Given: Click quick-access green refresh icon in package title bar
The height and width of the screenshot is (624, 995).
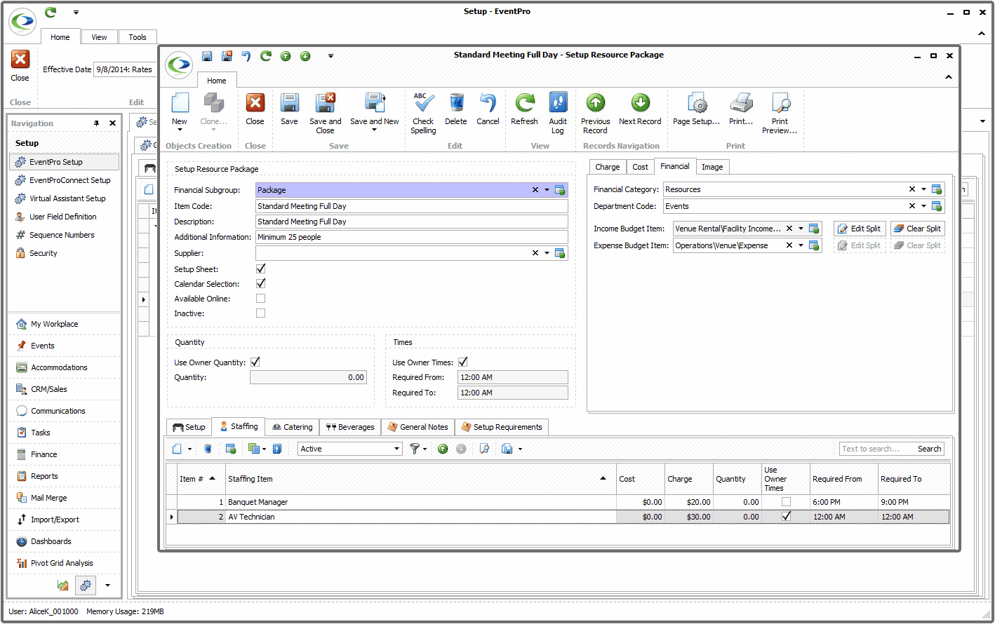Looking at the screenshot, I should [265, 56].
